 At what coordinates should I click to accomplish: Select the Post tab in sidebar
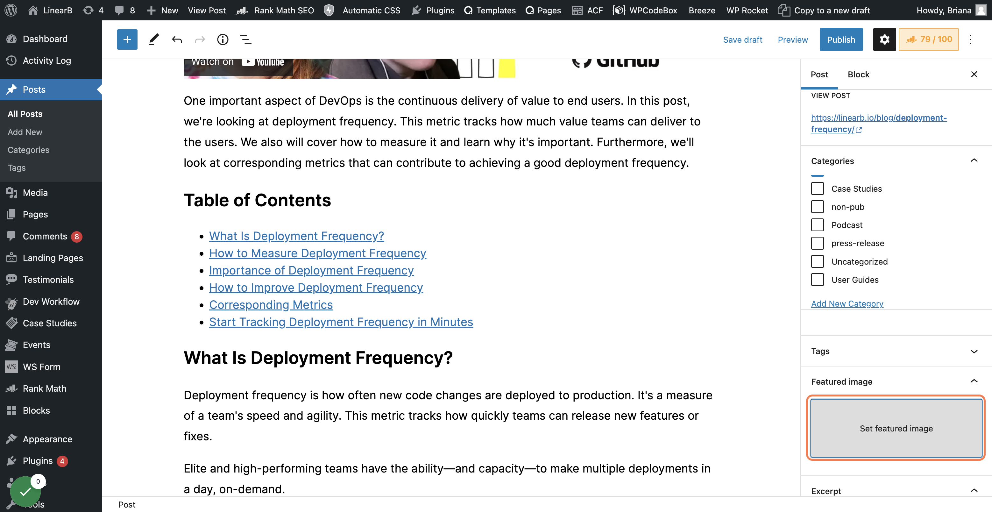[x=819, y=75]
